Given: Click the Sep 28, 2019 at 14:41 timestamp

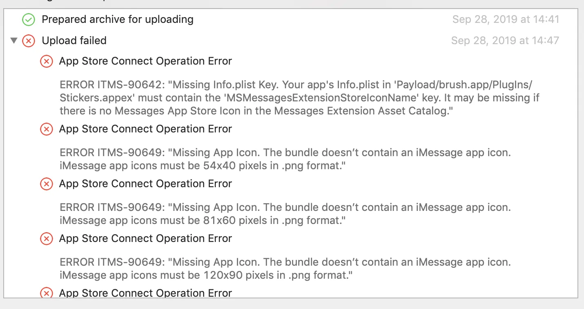Looking at the screenshot, I should [x=506, y=19].
